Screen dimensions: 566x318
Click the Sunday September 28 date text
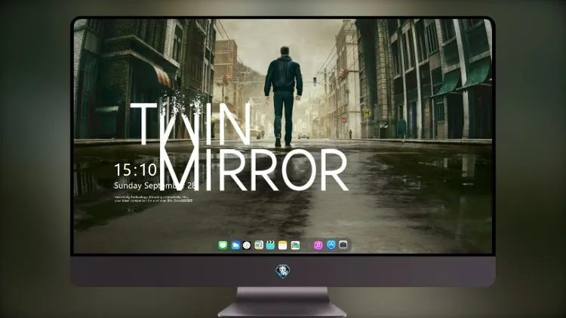[x=156, y=185]
